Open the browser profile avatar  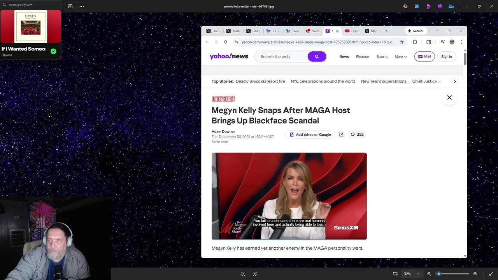click(x=452, y=42)
